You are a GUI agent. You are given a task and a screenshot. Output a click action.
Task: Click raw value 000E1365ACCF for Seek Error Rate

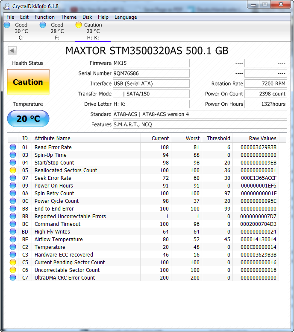(x=259, y=178)
